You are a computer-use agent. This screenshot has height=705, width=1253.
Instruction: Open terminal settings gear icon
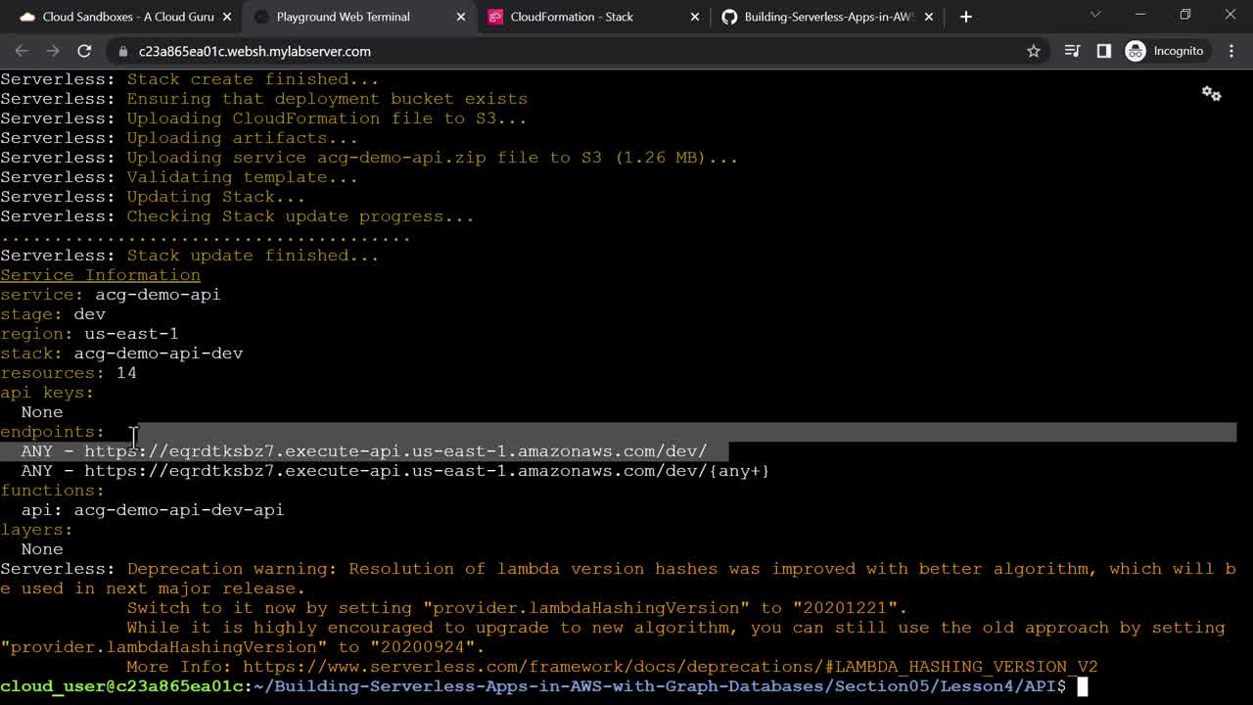click(x=1212, y=94)
